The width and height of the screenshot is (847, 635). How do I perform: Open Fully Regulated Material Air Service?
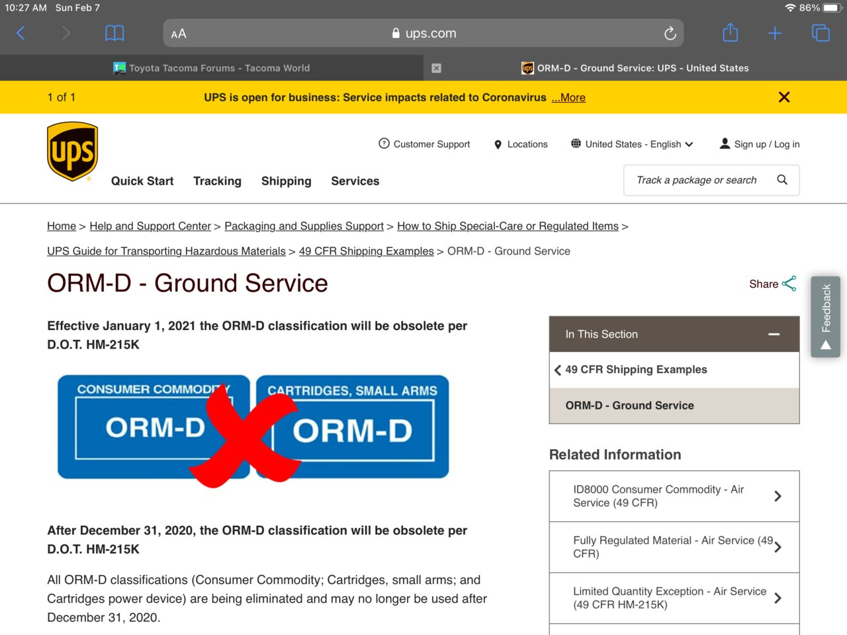pyautogui.click(x=674, y=547)
